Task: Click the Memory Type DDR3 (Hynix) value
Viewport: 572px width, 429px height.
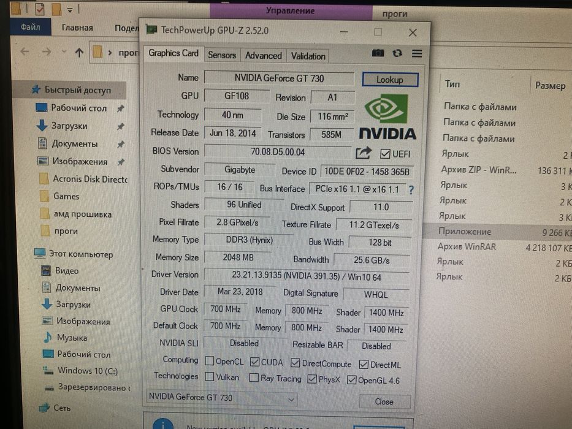Action: [x=249, y=240]
